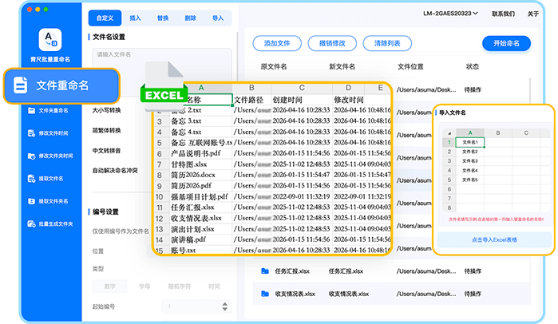Viewport: 558px width, 324px height.
Task: Click folder icon beside 任务汇报.xlsx
Action: point(265,271)
